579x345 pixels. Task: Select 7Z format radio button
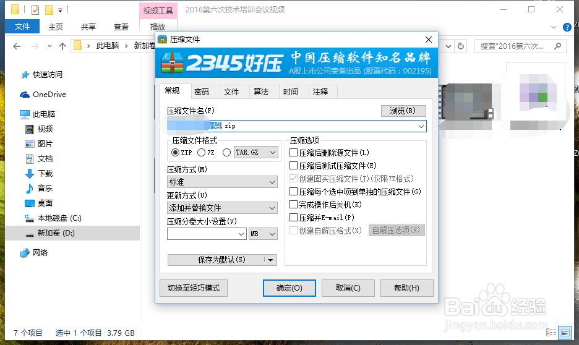coord(201,152)
